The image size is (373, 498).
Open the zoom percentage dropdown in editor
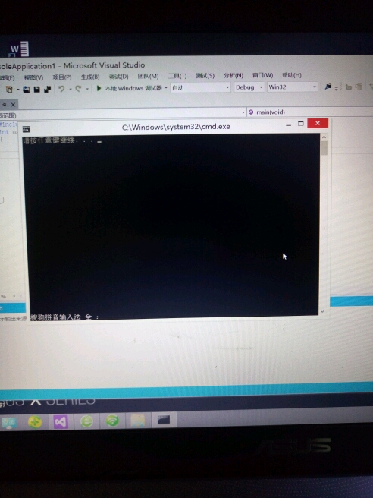click(x=14, y=296)
